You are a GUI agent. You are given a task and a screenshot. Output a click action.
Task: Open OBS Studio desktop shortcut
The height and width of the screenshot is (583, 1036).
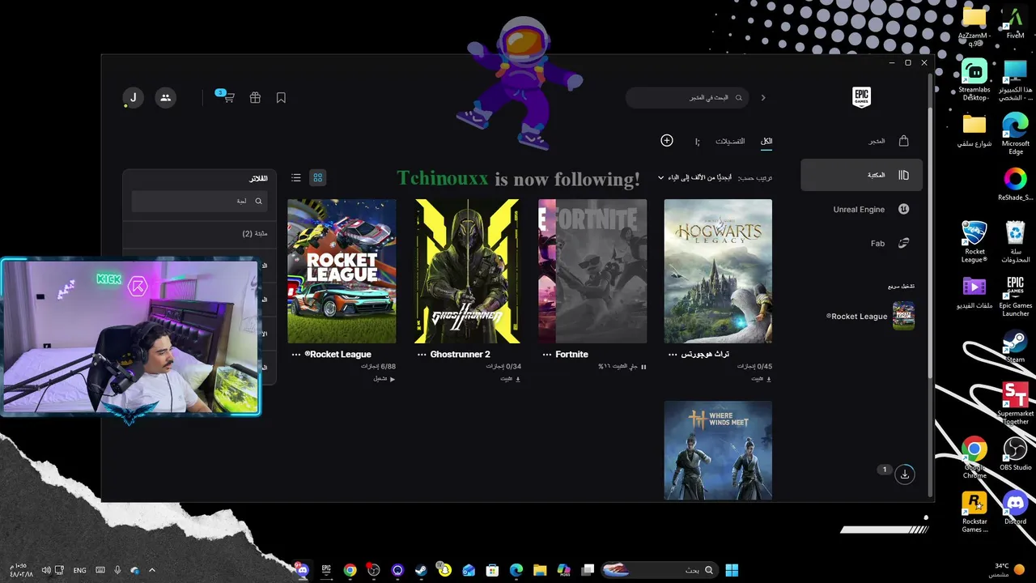[x=1015, y=454]
